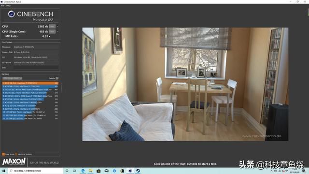Click the Maxon logo
Viewport: 309px width, 174px height.
tap(14, 161)
